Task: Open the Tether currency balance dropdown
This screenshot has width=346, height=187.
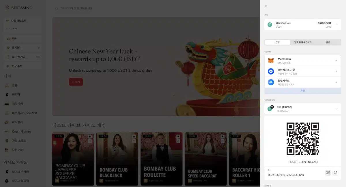Action: click(x=303, y=25)
